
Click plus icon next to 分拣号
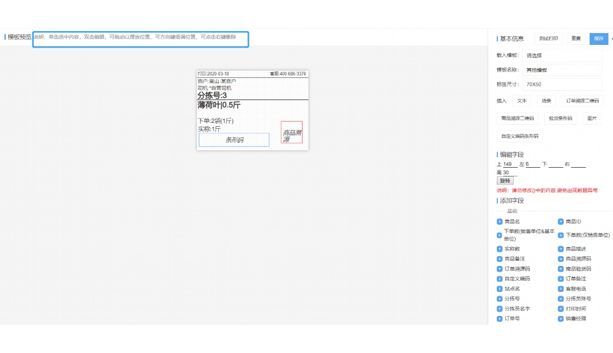[x=499, y=298]
